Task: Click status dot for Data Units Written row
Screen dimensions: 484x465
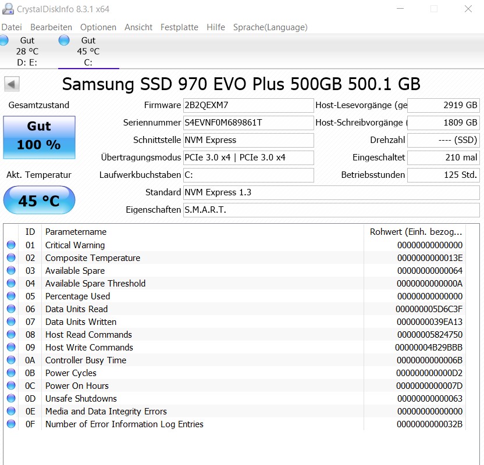Action: pos(11,321)
